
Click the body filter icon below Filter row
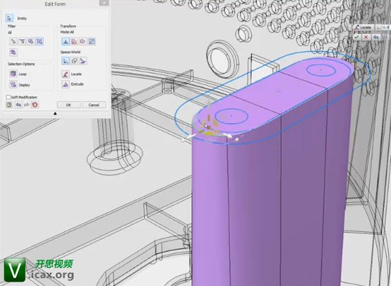click(x=13, y=52)
